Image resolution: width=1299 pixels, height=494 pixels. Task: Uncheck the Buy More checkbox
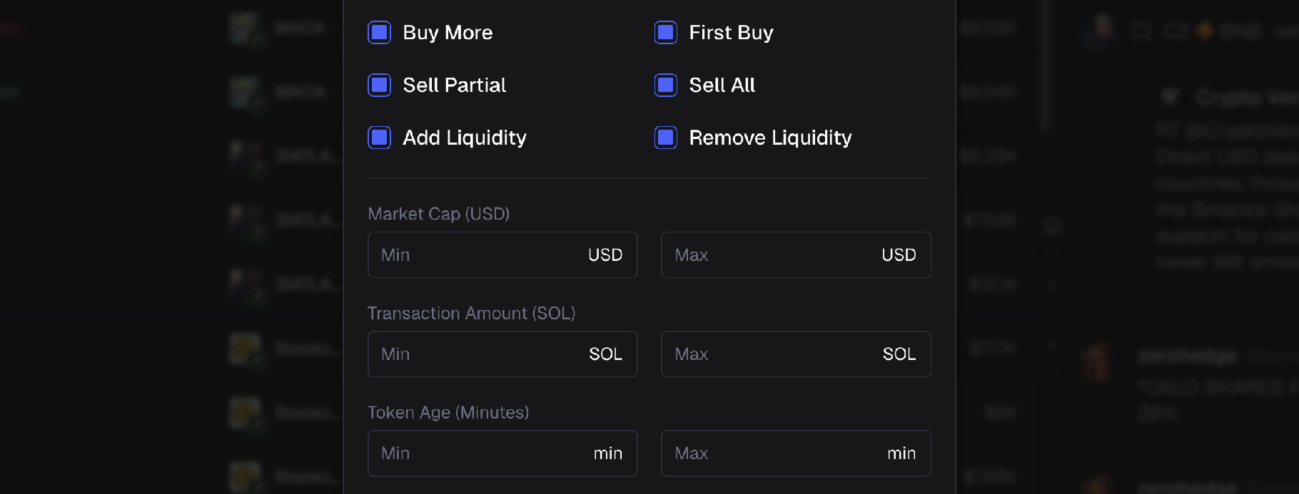coord(379,33)
